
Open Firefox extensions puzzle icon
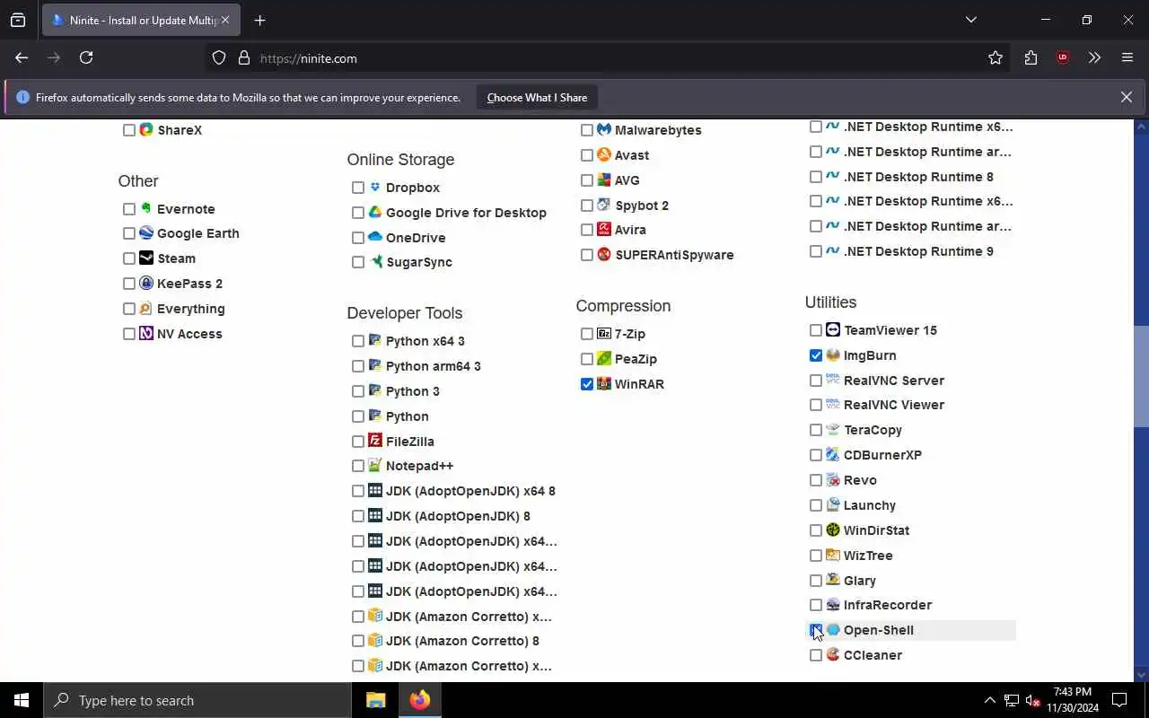(1031, 57)
